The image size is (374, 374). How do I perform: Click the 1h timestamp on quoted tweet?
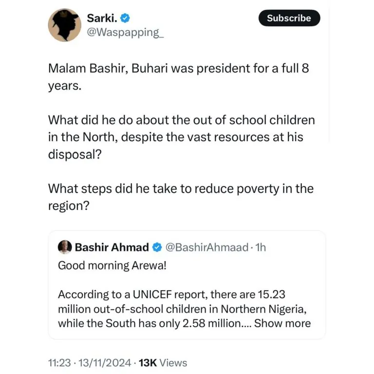click(261, 247)
